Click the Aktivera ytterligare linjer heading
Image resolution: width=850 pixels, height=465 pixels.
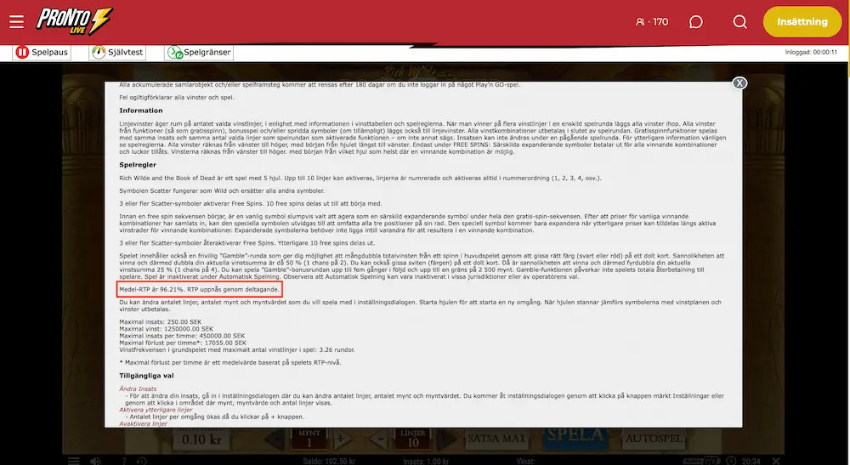[x=156, y=410]
